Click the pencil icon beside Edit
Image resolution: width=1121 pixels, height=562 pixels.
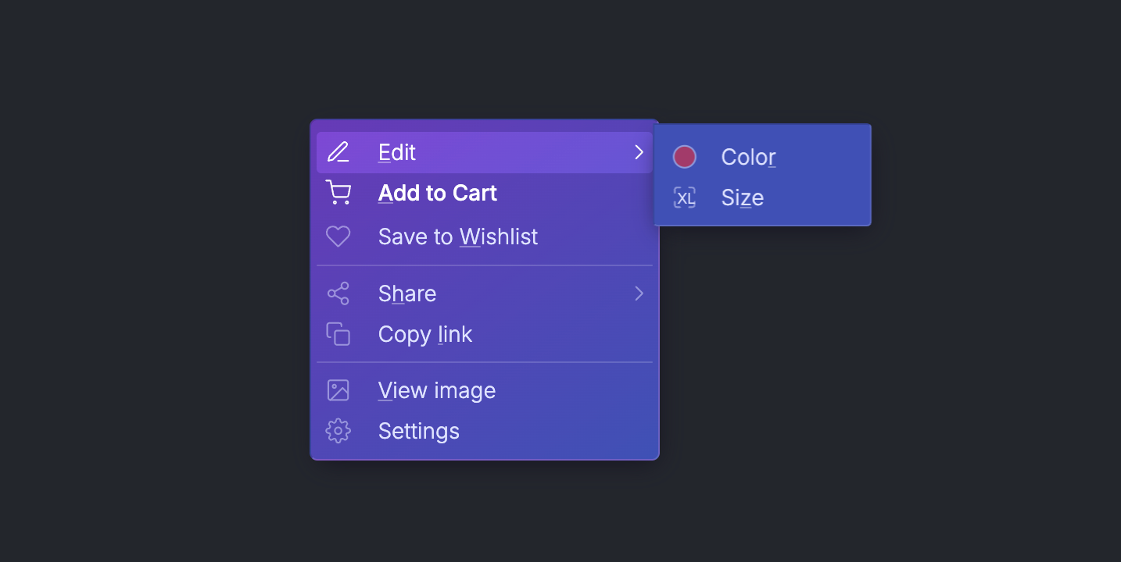click(x=338, y=152)
